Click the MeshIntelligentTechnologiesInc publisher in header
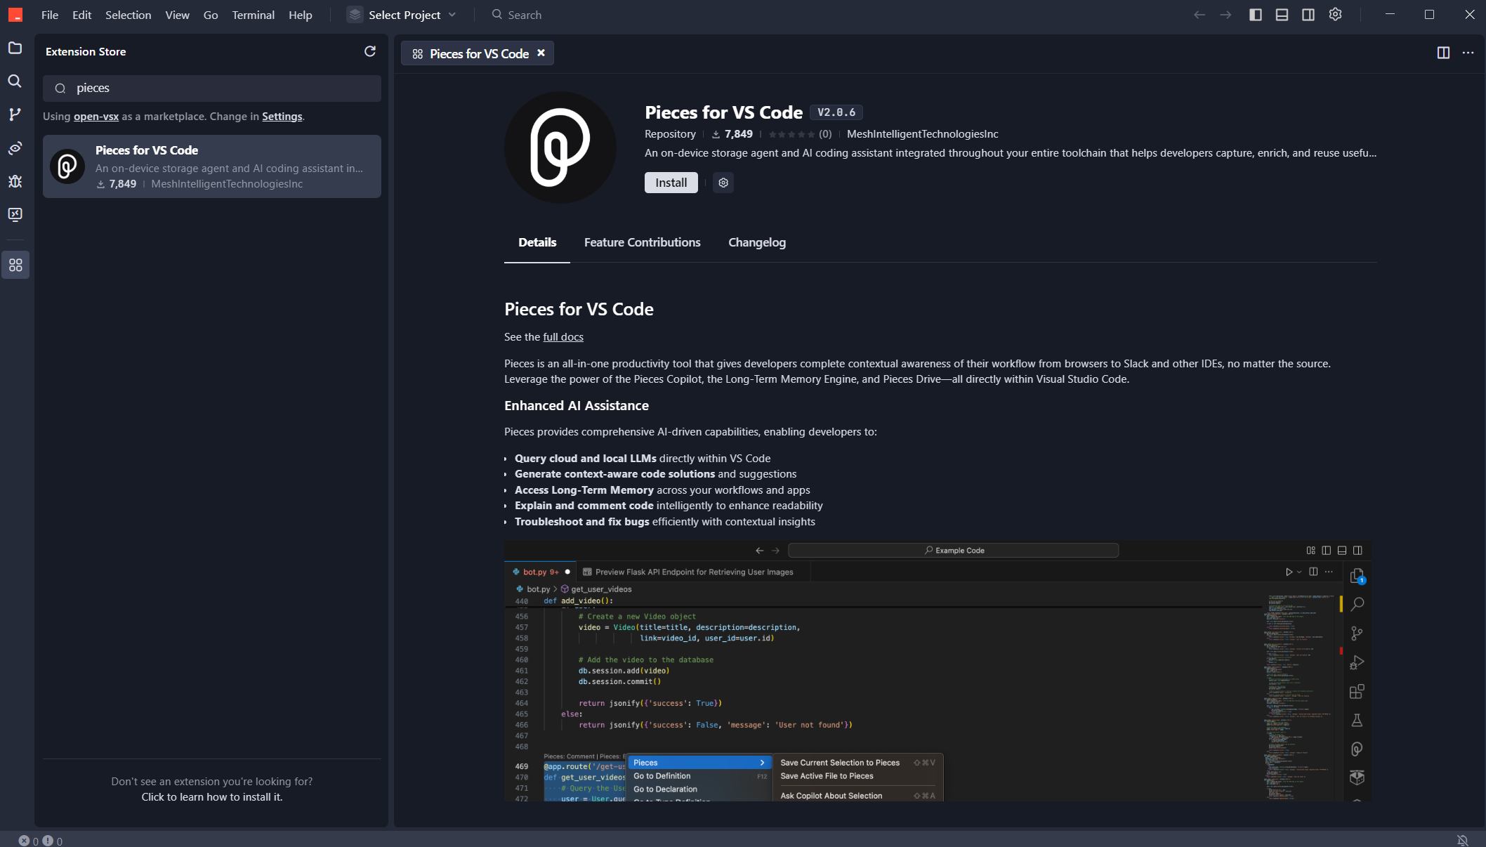The width and height of the screenshot is (1486, 847). [x=922, y=134]
